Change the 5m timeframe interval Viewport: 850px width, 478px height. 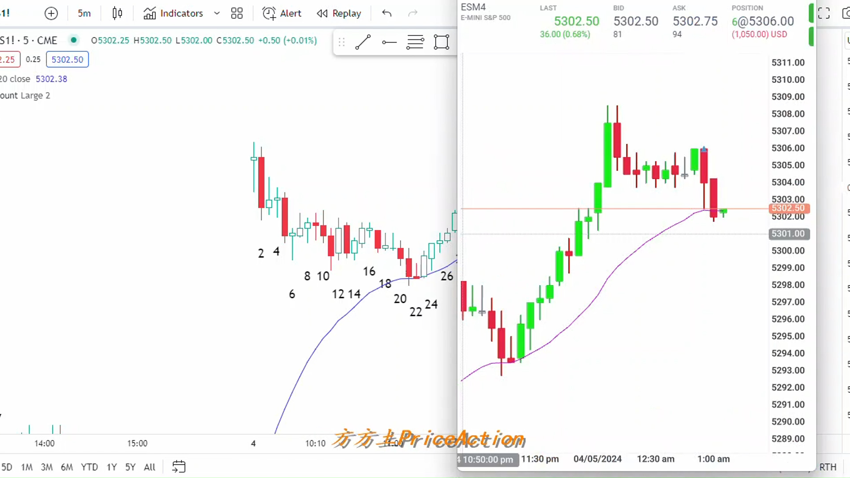(84, 13)
